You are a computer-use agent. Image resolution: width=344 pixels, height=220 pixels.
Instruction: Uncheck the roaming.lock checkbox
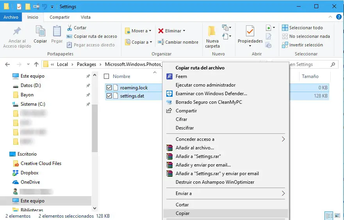tap(109, 88)
